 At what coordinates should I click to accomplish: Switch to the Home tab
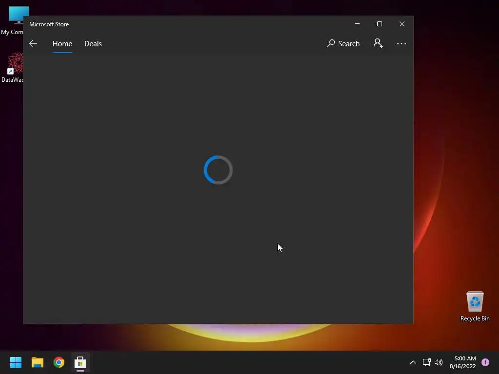click(x=62, y=43)
